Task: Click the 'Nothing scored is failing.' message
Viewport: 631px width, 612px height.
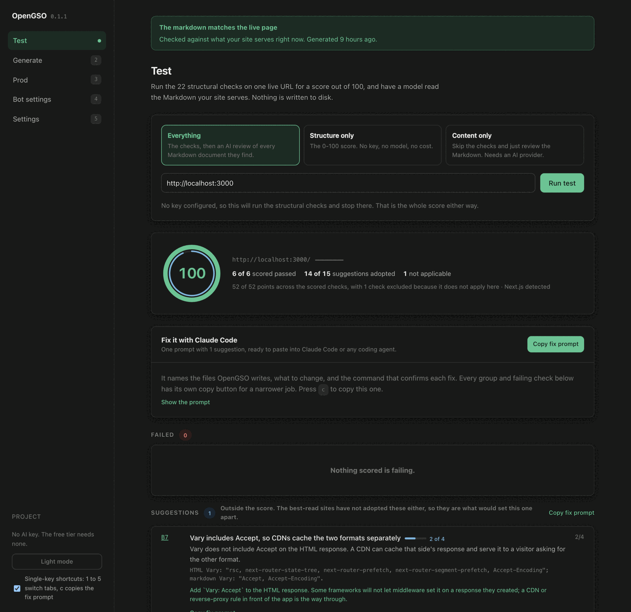Action: (372, 470)
